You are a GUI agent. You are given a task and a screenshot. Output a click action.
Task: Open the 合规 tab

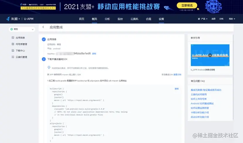click(x=148, y=19)
